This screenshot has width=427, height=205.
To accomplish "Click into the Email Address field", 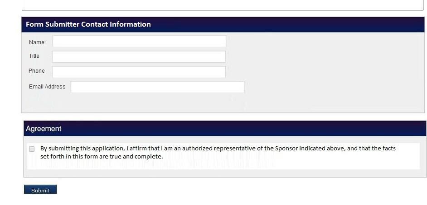I will point(157,87).
